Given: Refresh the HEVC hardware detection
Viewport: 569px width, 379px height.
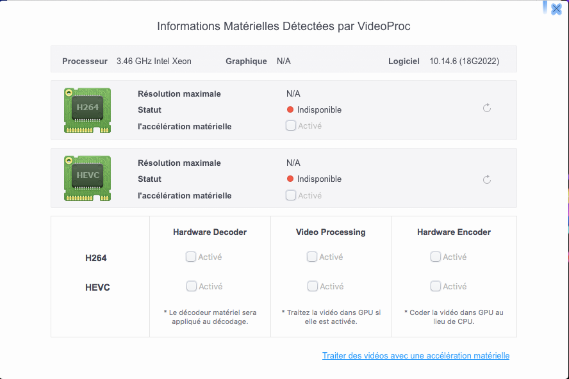Looking at the screenshot, I should click(x=487, y=179).
